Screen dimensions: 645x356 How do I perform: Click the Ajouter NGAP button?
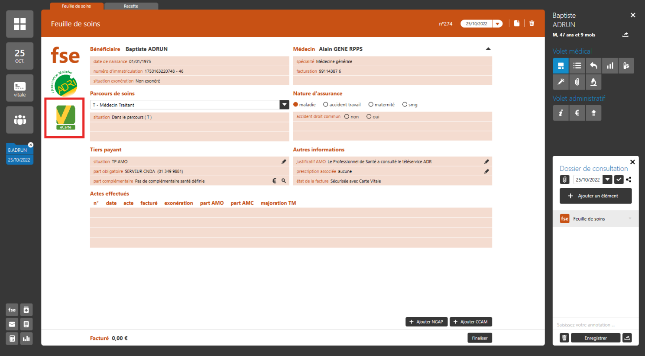(426, 322)
